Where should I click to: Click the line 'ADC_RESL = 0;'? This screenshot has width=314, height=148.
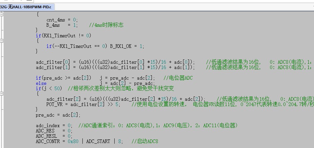tap(54, 136)
